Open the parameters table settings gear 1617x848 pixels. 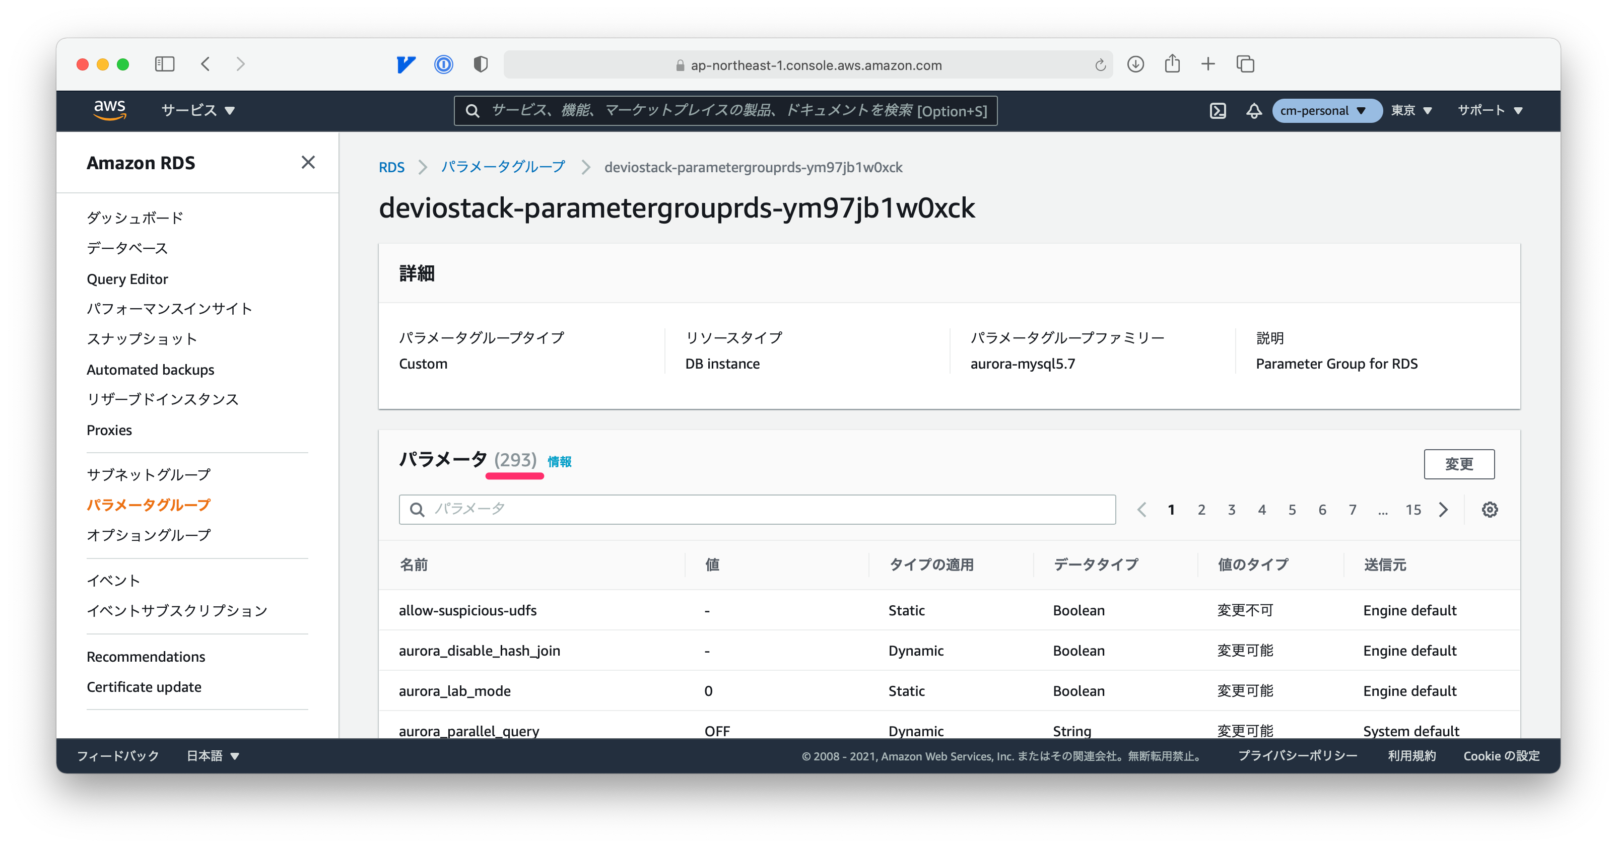[x=1490, y=509]
